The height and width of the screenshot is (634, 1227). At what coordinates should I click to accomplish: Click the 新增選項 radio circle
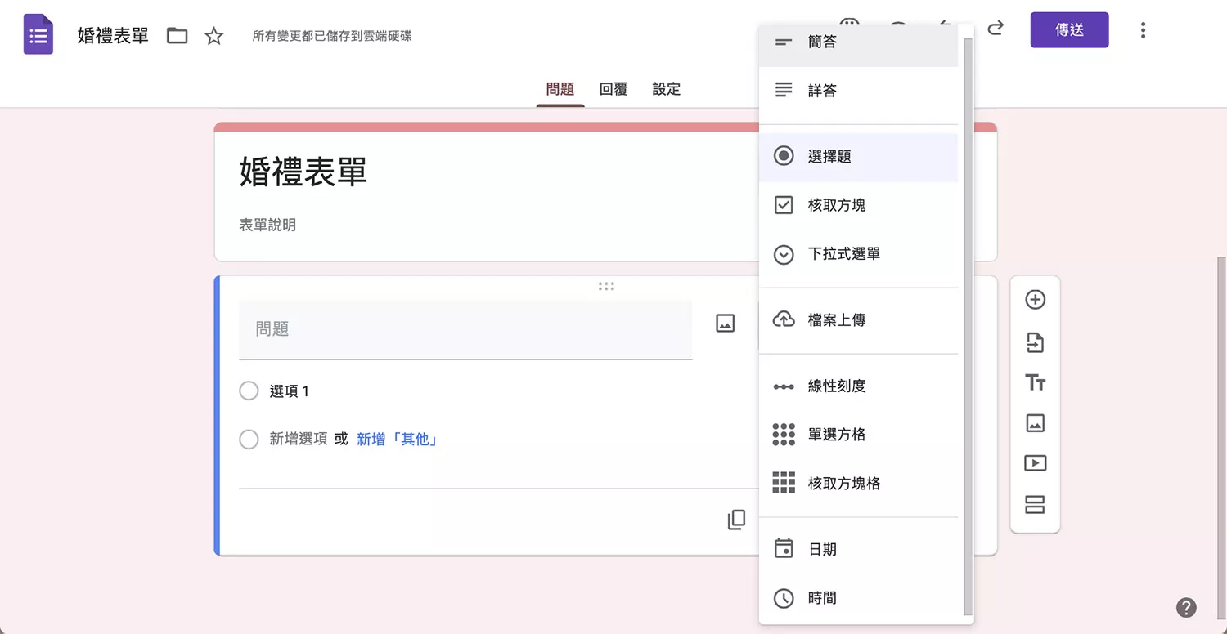(249, 440)
